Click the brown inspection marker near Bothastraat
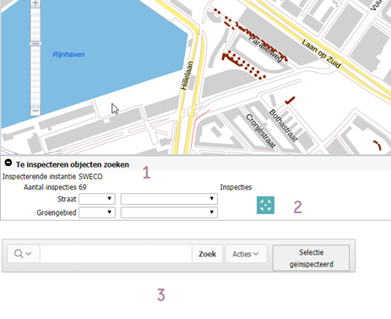The image size is (391, 319). pyautogui.click(x=290, y=101)
